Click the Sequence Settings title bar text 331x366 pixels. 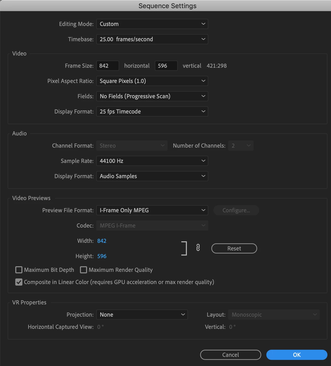168,6
